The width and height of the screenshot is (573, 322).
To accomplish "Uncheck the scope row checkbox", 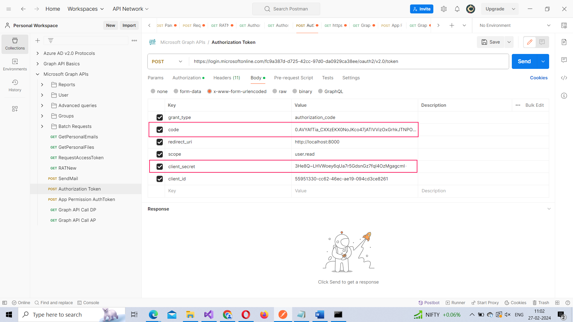I will click(160, 154).
